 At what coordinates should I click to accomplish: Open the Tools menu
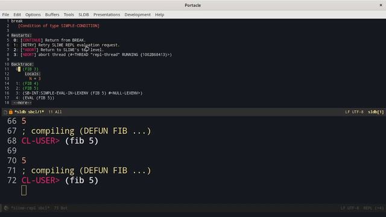[x=69, y=14]
